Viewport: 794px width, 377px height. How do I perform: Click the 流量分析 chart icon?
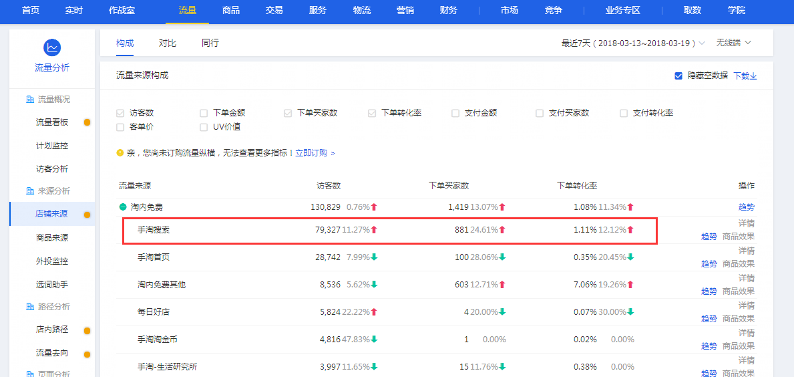(52, 47)
